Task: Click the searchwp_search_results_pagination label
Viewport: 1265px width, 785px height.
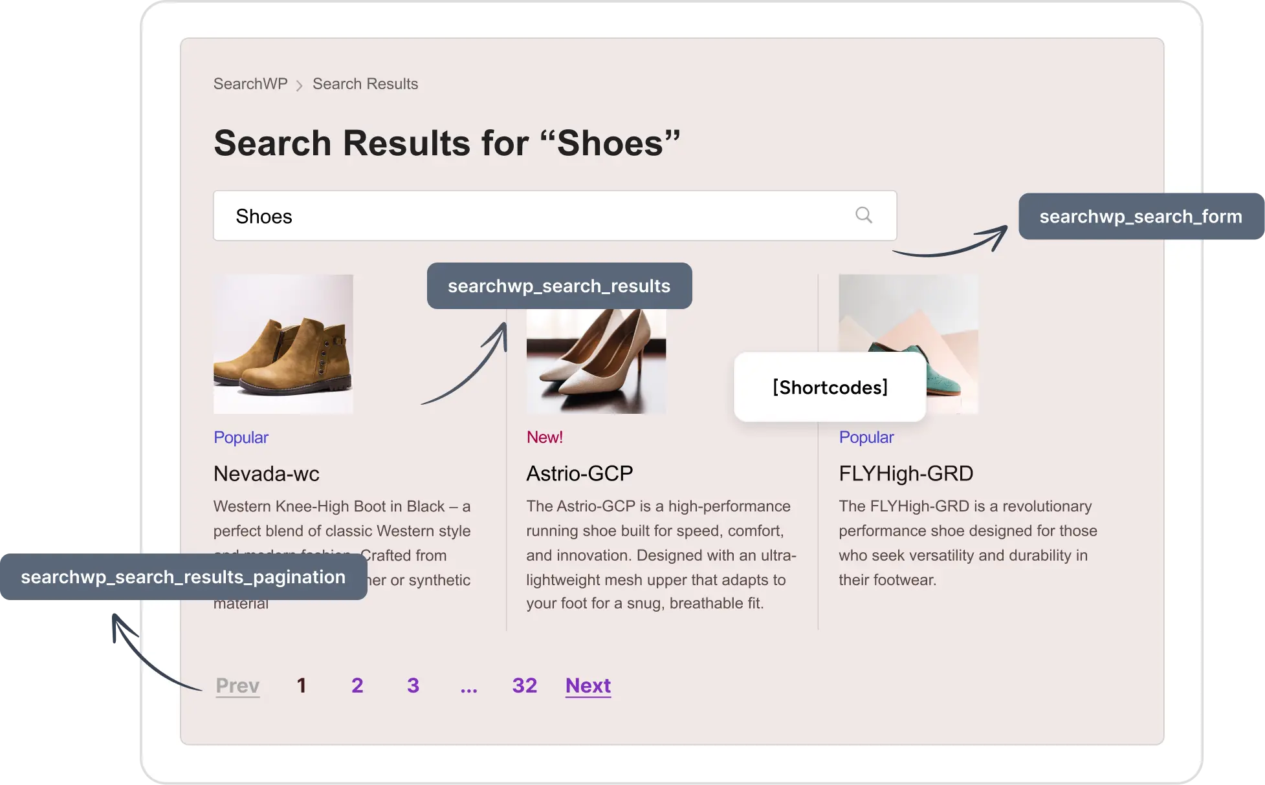Action: [181, 576]
